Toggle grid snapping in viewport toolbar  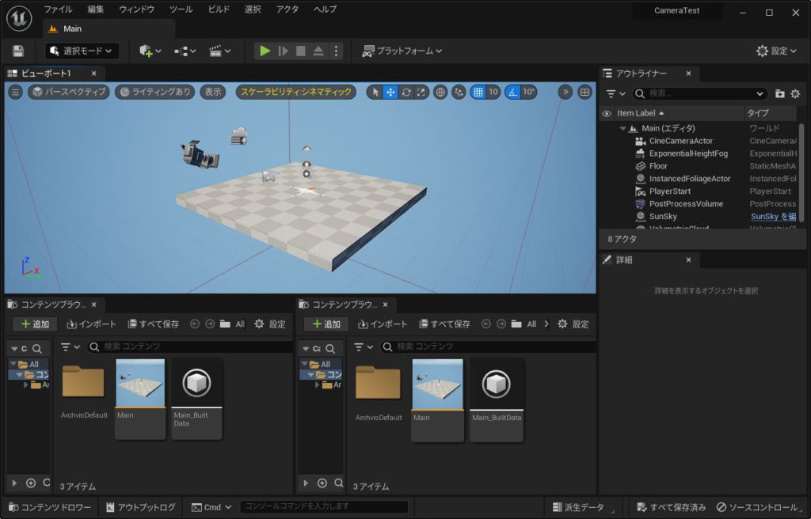click(478, 92)
